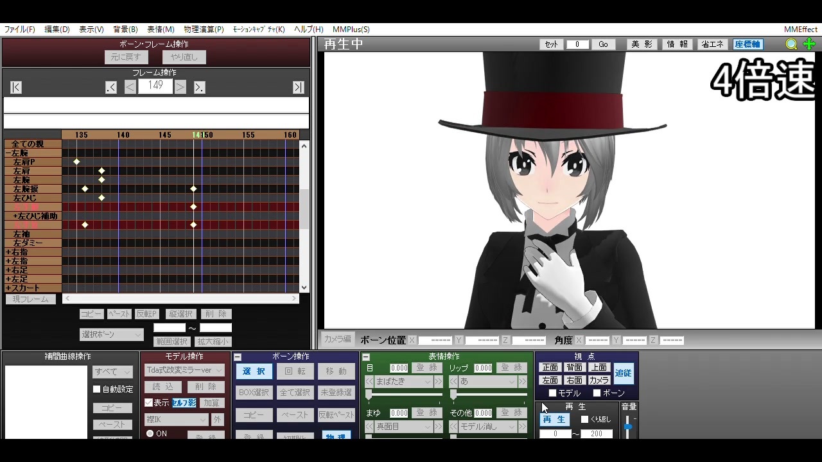
Task: Enable 省エネ energy-saving display mode
Action: click(713, 44)
